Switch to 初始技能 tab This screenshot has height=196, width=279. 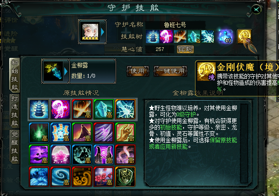tap(14, 75)
